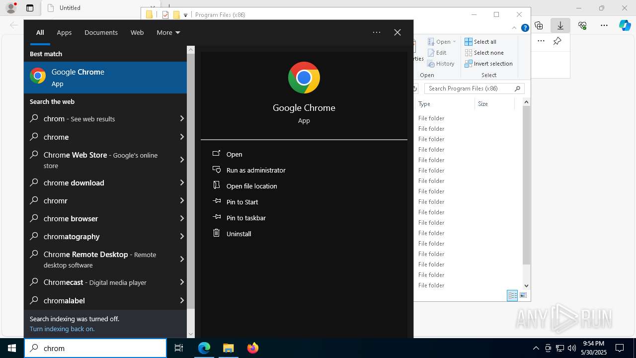Expand 'chrome download' suggestion arrow

(x=182, y=182)
